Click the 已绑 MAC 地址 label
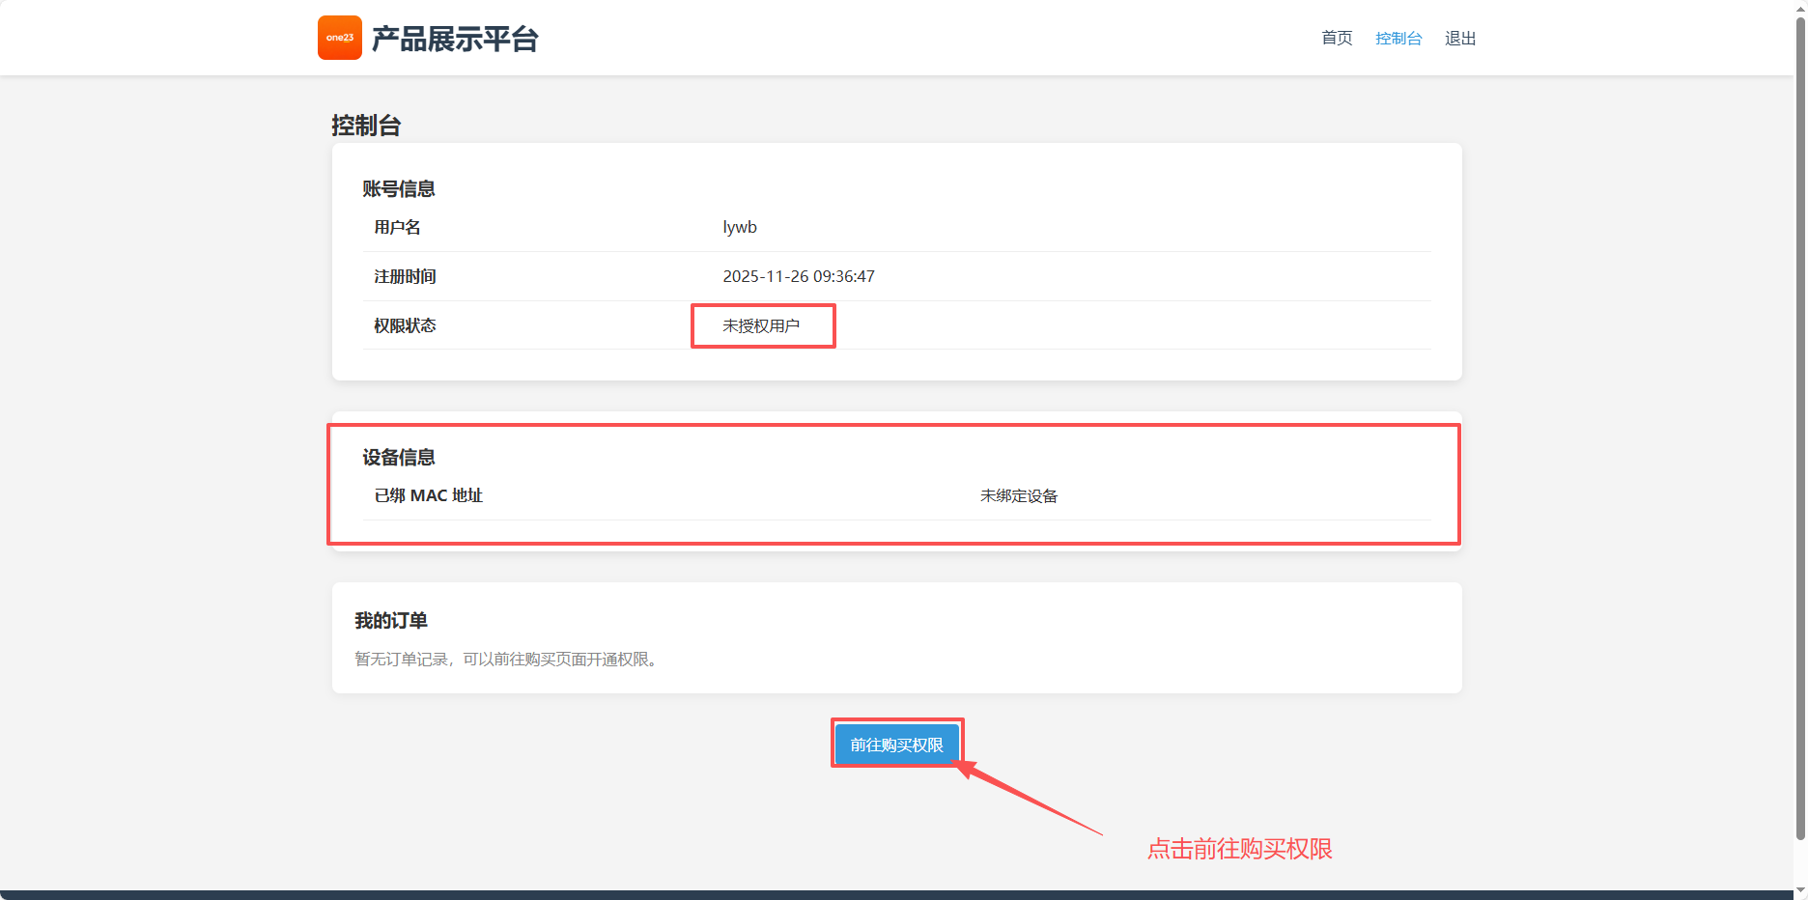The image size is (1808, 900). [x=428, y=495]
